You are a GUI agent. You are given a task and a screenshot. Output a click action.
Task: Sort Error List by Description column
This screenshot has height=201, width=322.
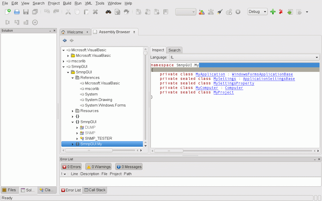(90, 174)
